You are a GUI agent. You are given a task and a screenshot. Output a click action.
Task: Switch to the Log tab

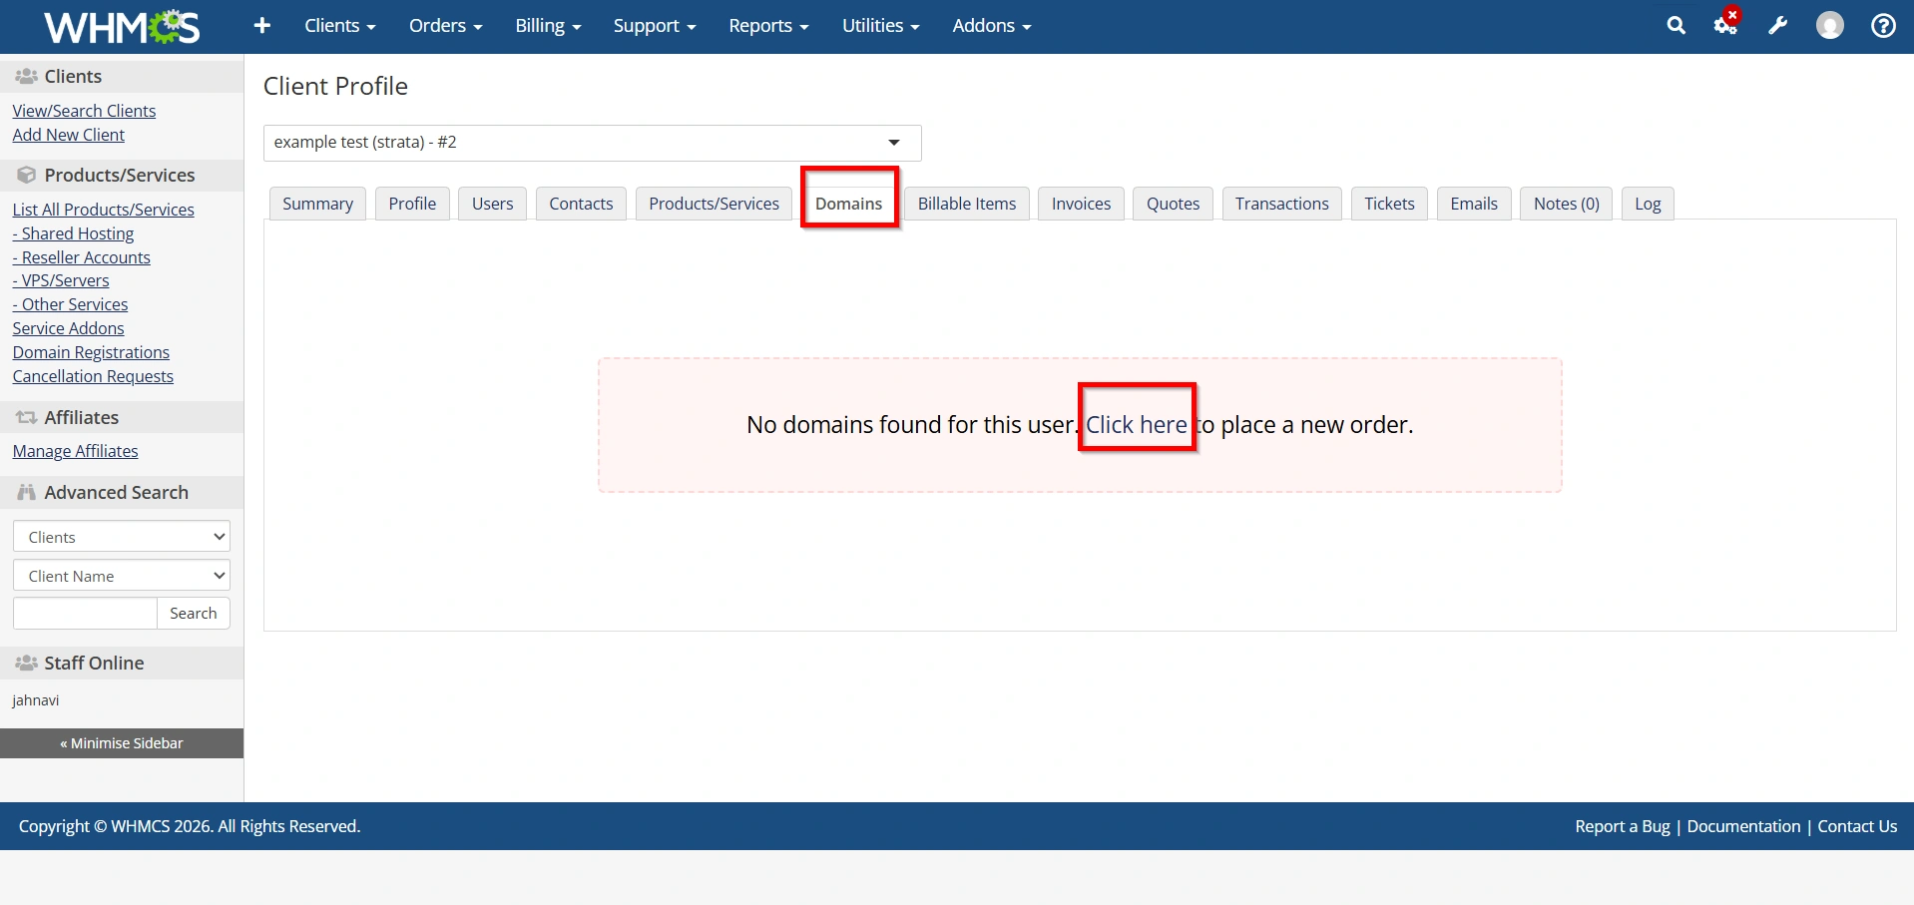(1648, 204)
